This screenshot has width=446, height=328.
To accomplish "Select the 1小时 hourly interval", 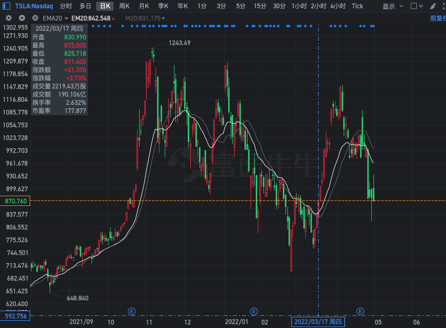I will [299, 6].
